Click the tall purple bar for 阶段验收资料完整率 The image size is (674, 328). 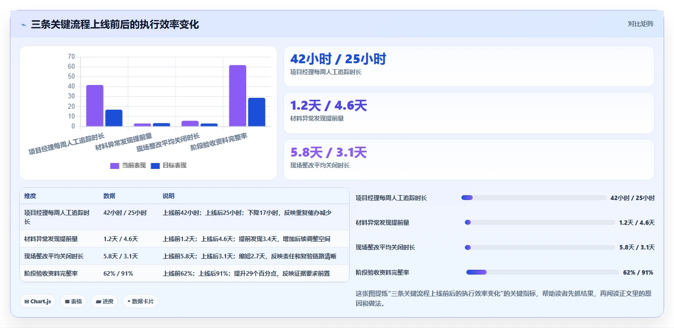237,96
